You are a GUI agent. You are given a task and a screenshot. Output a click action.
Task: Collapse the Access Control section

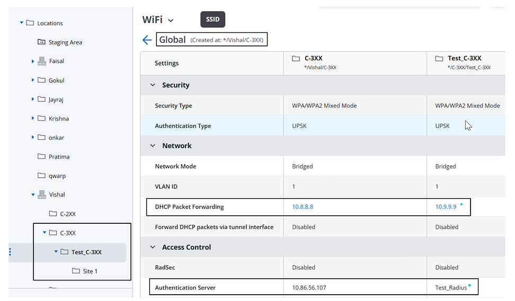point(153,248)
